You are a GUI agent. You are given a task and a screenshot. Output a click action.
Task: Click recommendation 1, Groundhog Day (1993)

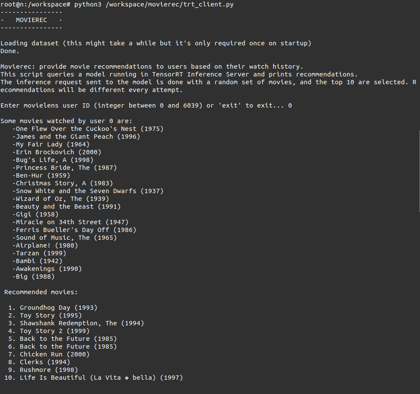58,308
